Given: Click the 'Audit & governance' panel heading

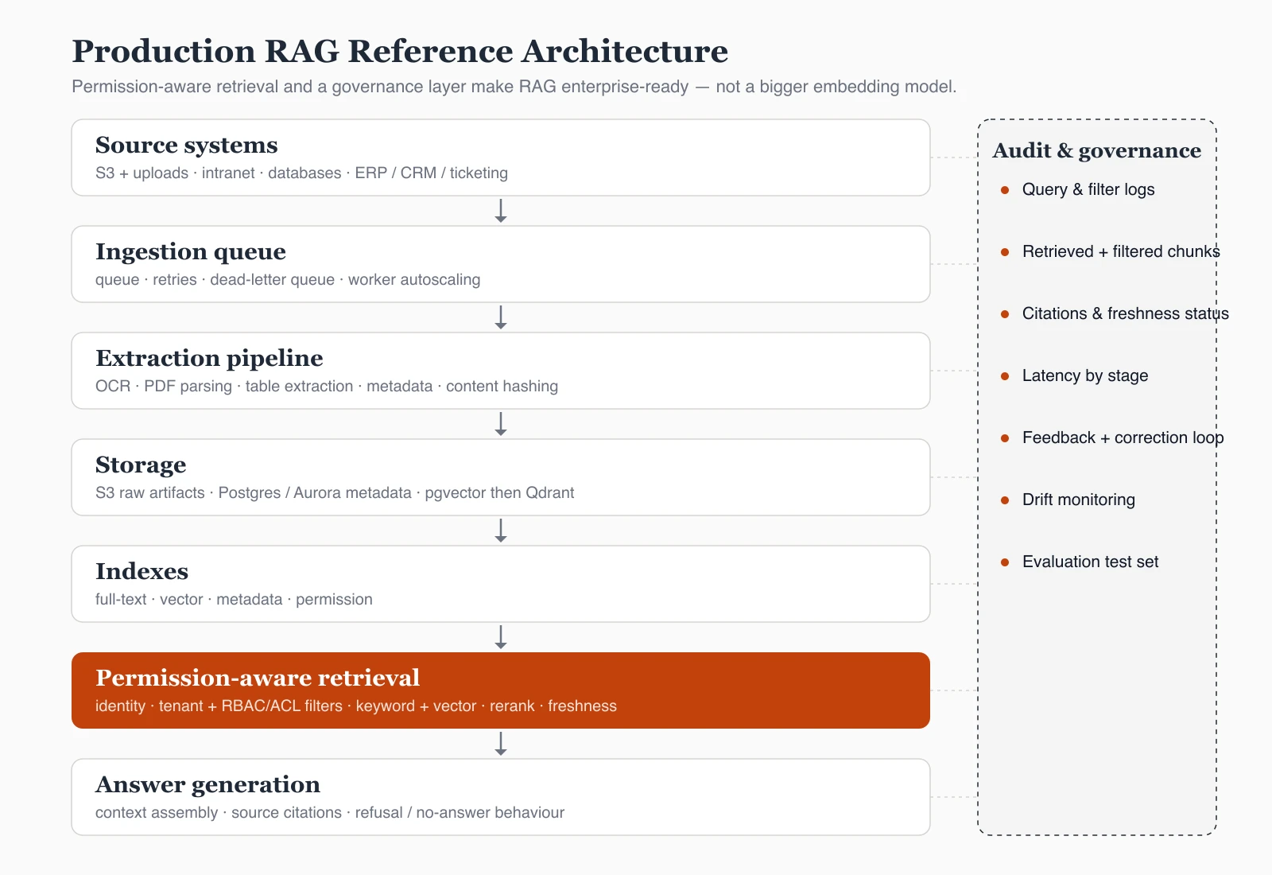Looking at the screenshot, I should (1097, 150).
